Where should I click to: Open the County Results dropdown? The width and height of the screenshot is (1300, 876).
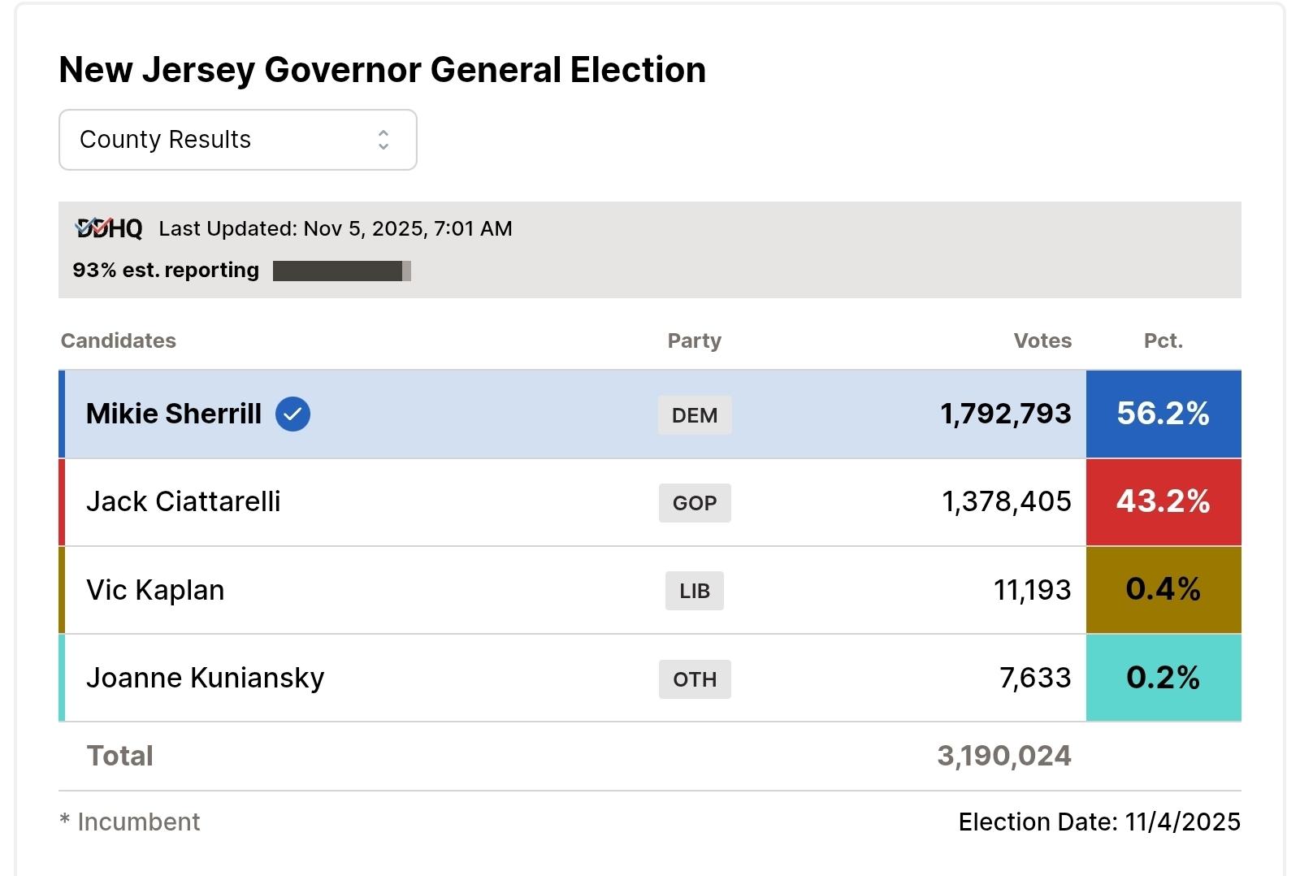pos(237,140)
